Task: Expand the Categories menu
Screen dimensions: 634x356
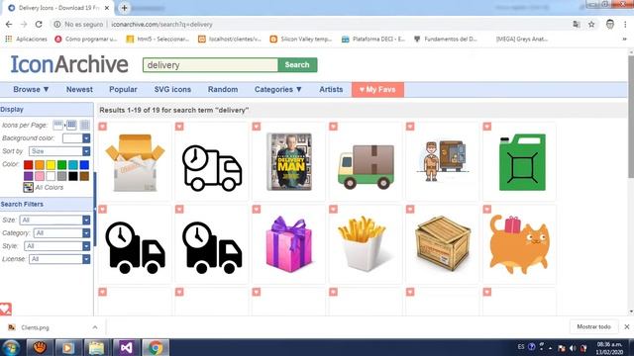Action: [x=278, y=90]
